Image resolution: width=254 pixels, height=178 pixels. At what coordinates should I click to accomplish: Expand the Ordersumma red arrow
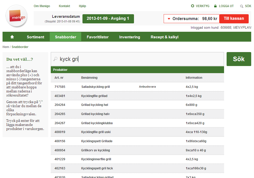169,19
